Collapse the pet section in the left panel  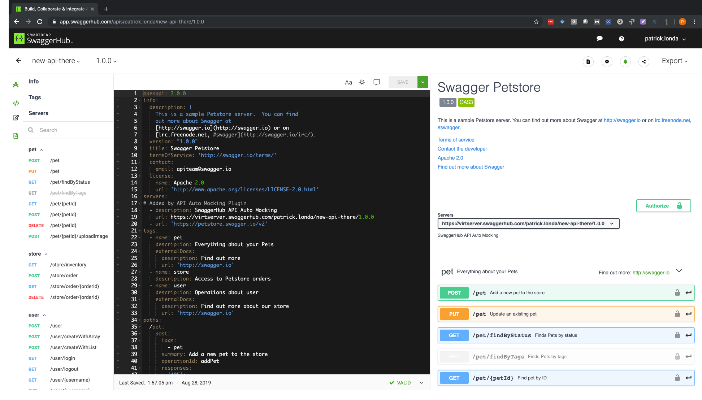pos(41,149)
